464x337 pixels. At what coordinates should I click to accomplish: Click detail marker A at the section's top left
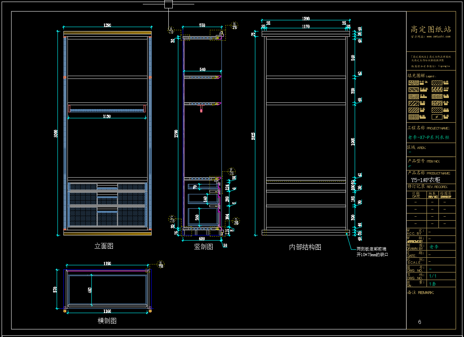coord(171,30)
